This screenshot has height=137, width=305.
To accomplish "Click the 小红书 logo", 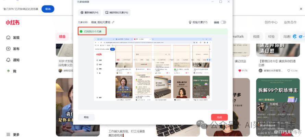I will click(12, 23).
